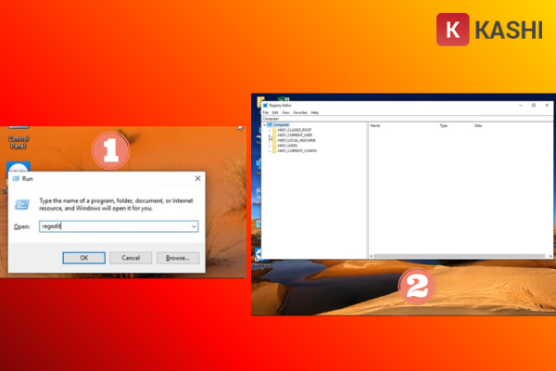Image resolution: width=556 pixels, height=371 pixels.
Task: Select HKEY_CLASSES_ROOT key
Action: [x=295, y=130]
